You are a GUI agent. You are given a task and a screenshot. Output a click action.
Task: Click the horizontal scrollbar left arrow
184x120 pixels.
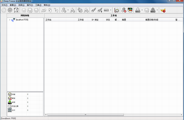46,115
